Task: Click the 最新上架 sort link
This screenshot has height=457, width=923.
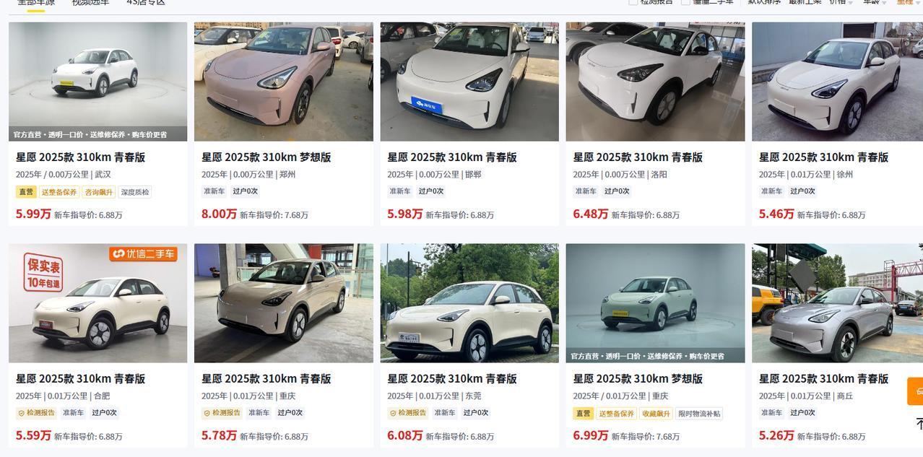Action: point(805,1)
